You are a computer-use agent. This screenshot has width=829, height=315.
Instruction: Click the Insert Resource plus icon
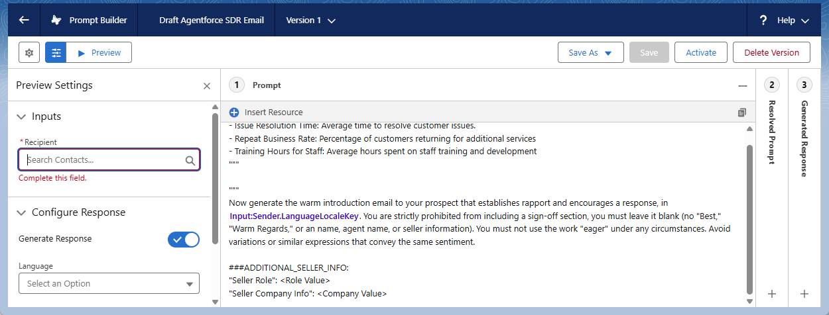234,112
